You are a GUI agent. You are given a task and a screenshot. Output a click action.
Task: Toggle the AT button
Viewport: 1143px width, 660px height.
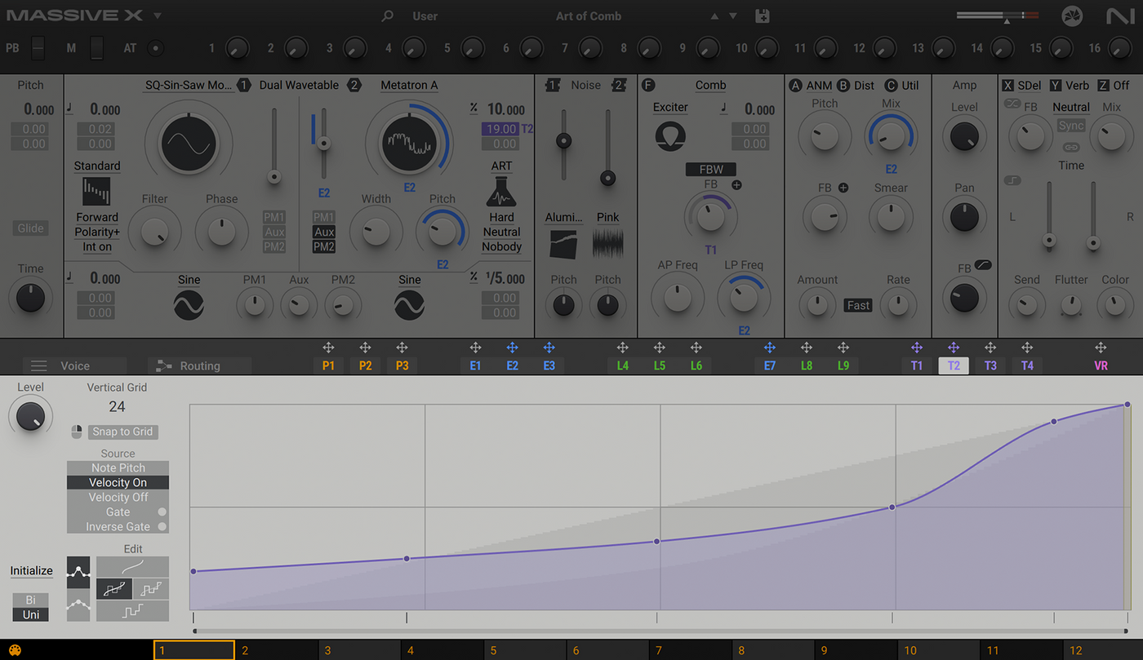[x=155, y=48]
